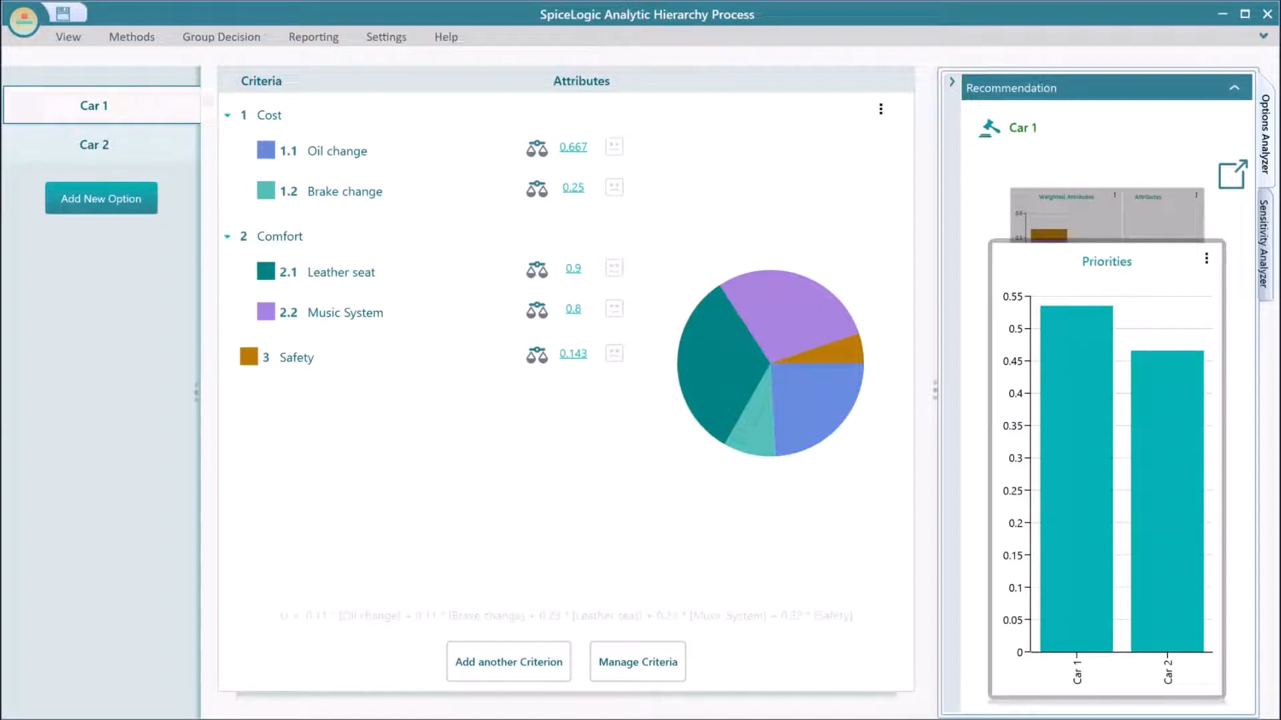Click the gavel icon next to Car 1
The height and width of the screenshot is (720, 1281).
pyautogui.click(x=989, y=127)
